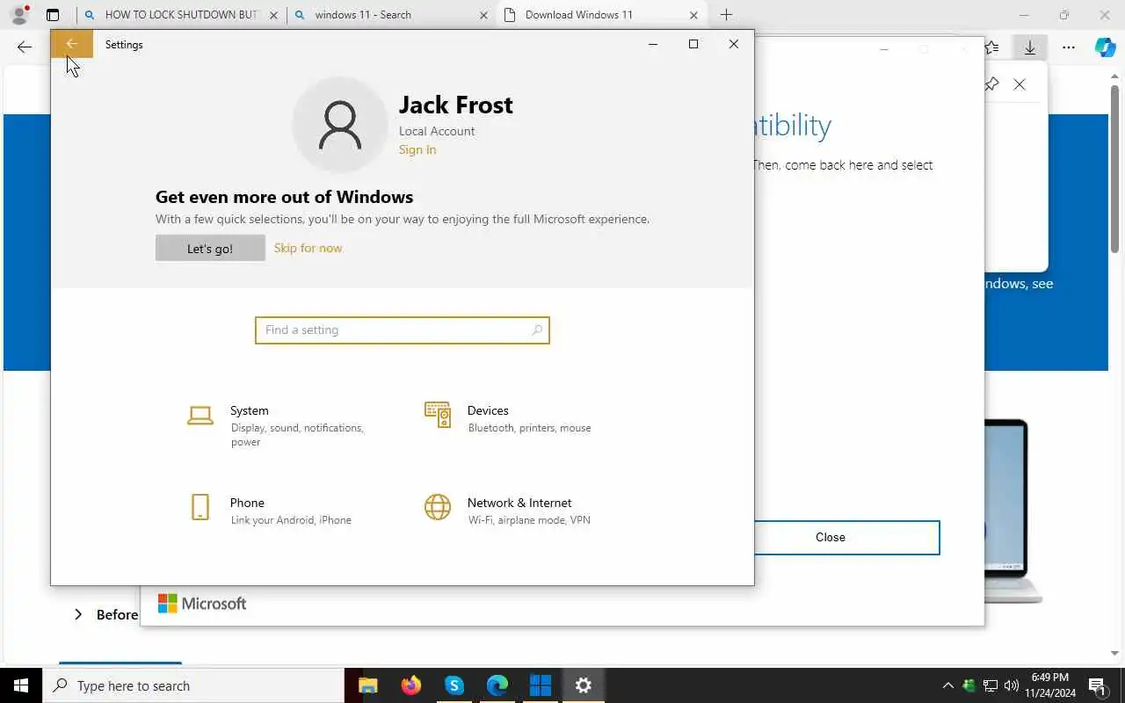Launch Firefox from the taskbar
This screenshot has height=703, width=1125.
[411, 685]
